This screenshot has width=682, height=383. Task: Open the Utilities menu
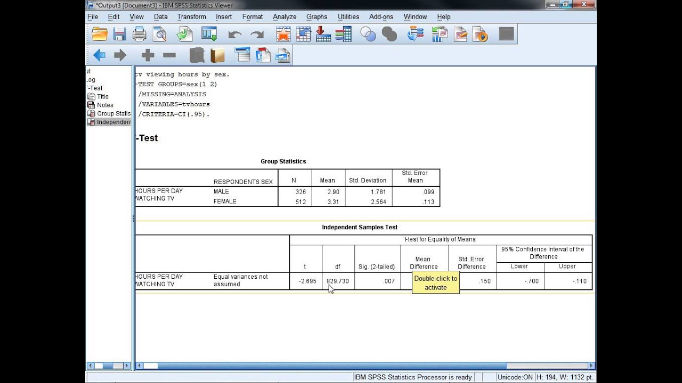point(348,16)
